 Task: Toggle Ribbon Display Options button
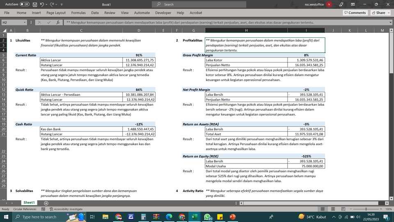pyautogui.click(x=353, y=4)
